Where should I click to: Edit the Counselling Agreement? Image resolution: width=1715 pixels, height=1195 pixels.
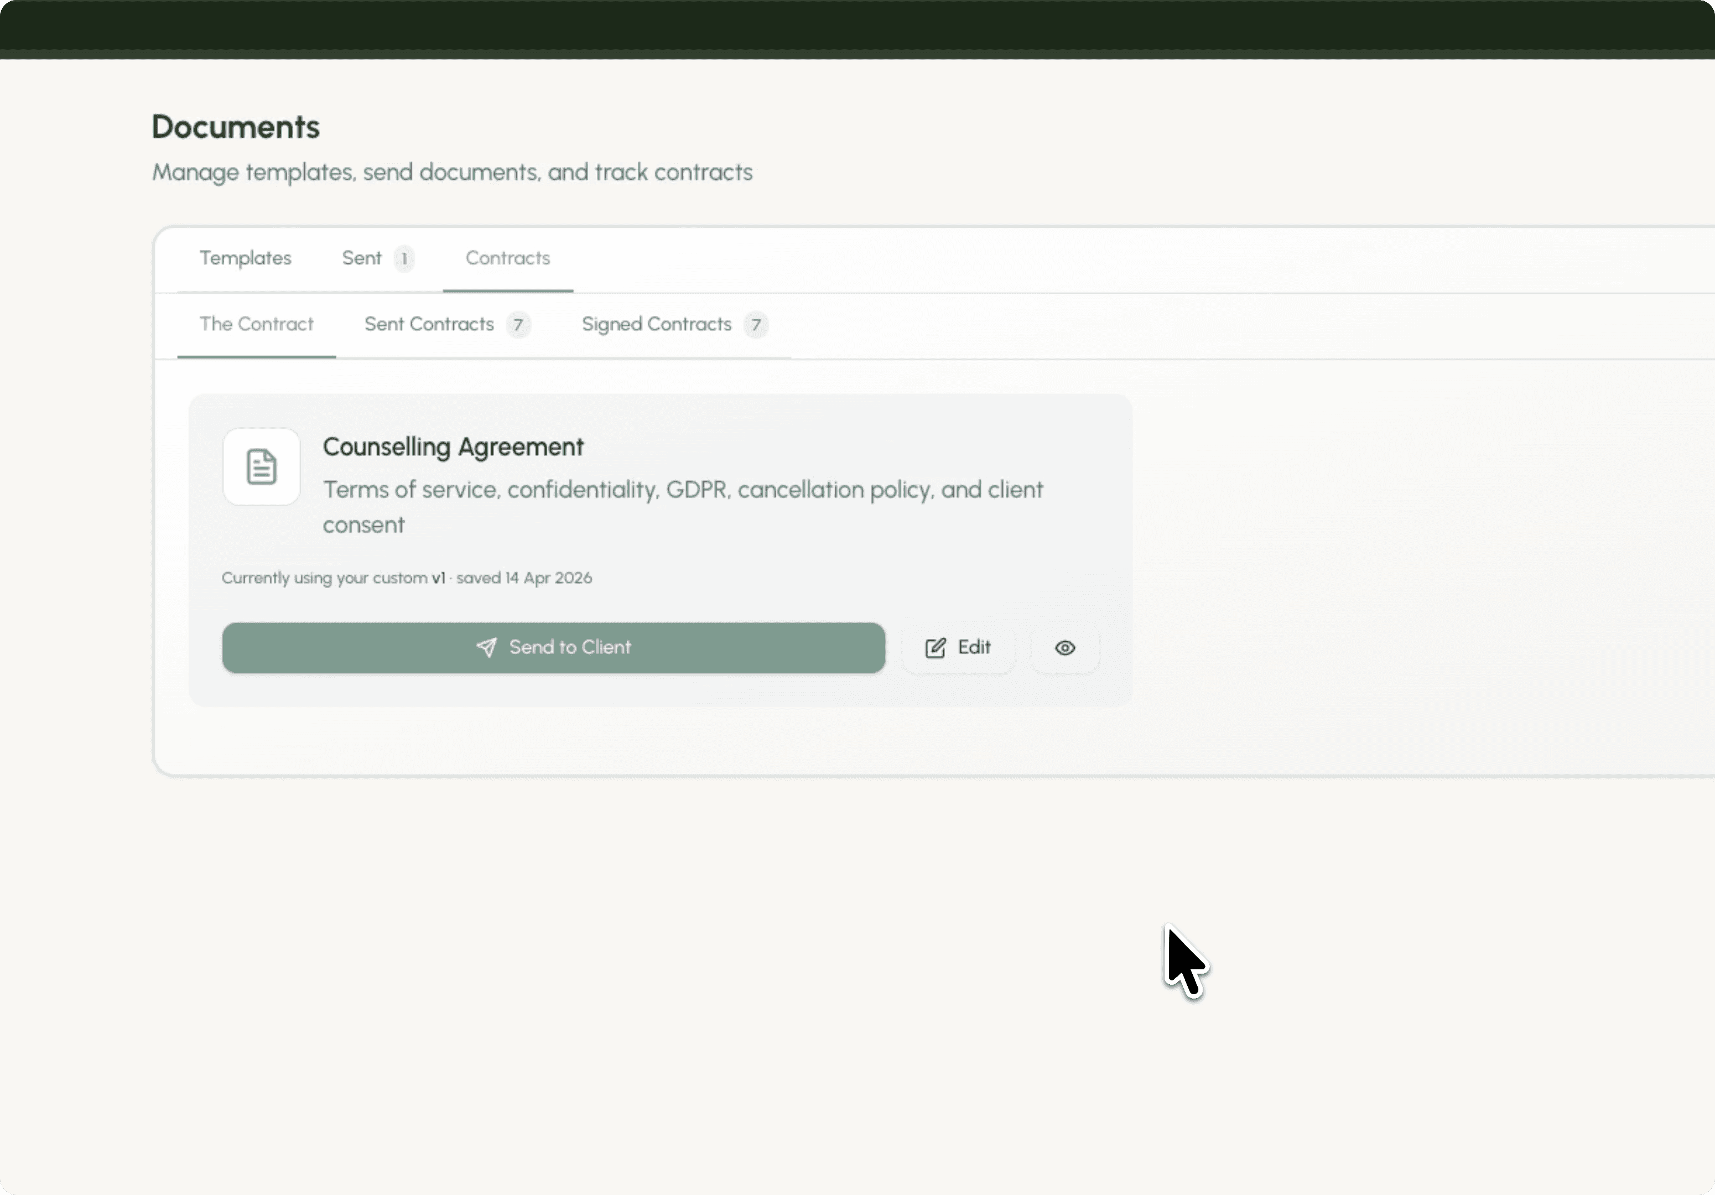(x=958, y=647)
